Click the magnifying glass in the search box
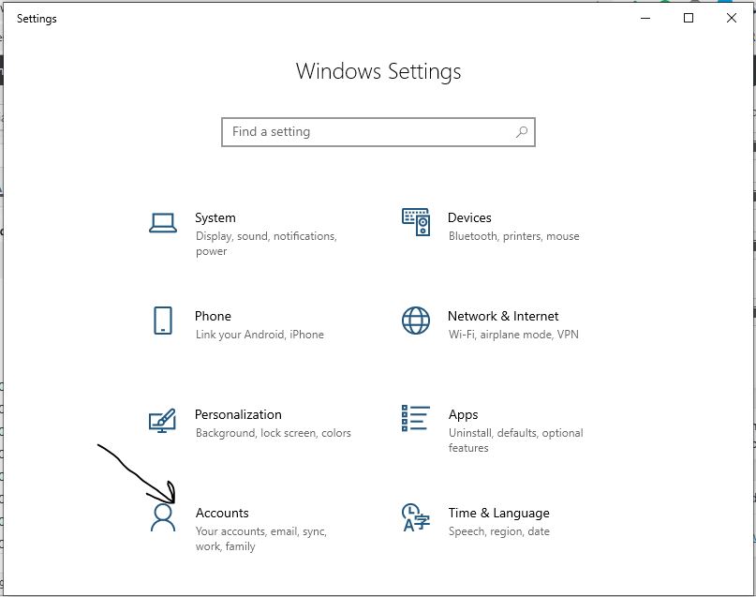The height and width of the screenshot is (597, 756). click(521, 132)
